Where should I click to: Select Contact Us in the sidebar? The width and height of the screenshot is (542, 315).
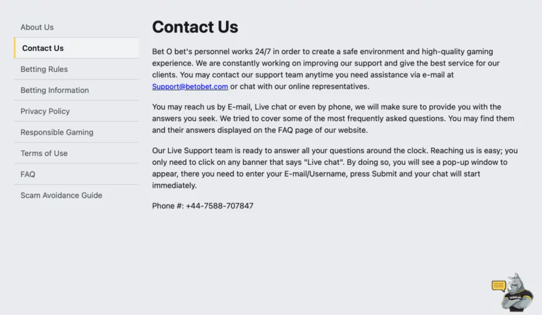pyautogui.click(x=76, y=48)
